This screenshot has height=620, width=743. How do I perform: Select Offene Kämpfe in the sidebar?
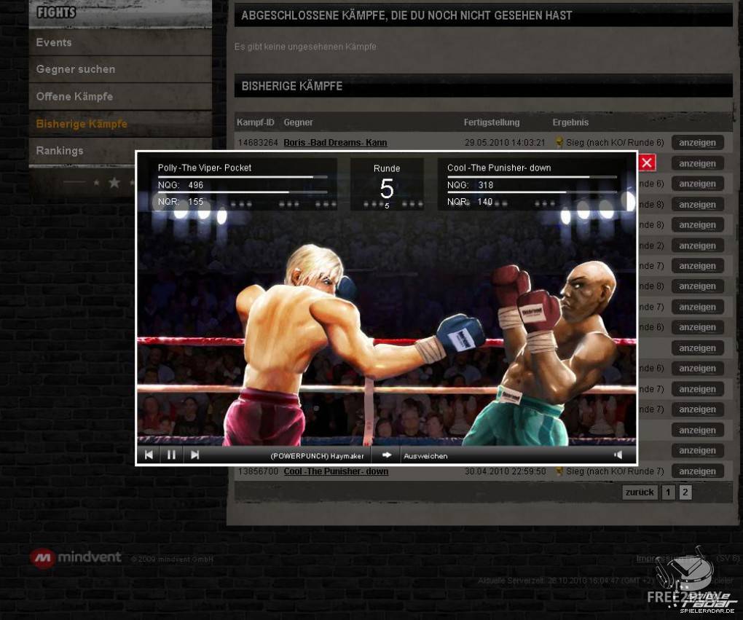point(120,97)
